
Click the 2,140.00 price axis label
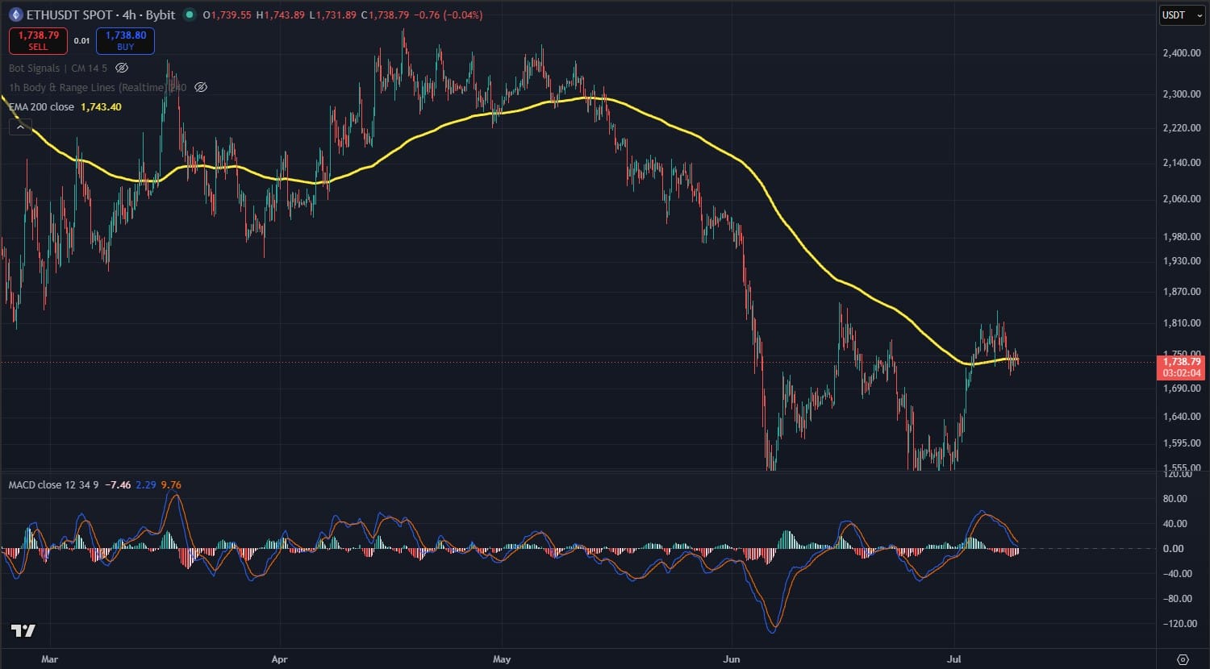click(1182, 163)
